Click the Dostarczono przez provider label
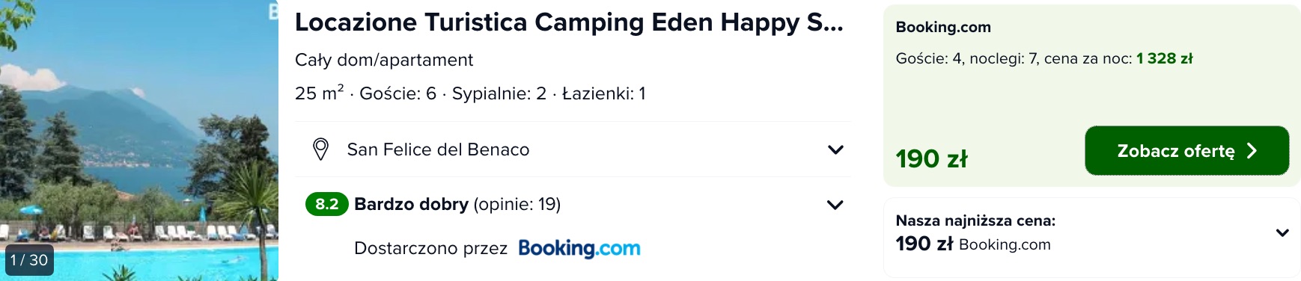Viewport: 1301px width, 281px height. (x=430, y=248)
